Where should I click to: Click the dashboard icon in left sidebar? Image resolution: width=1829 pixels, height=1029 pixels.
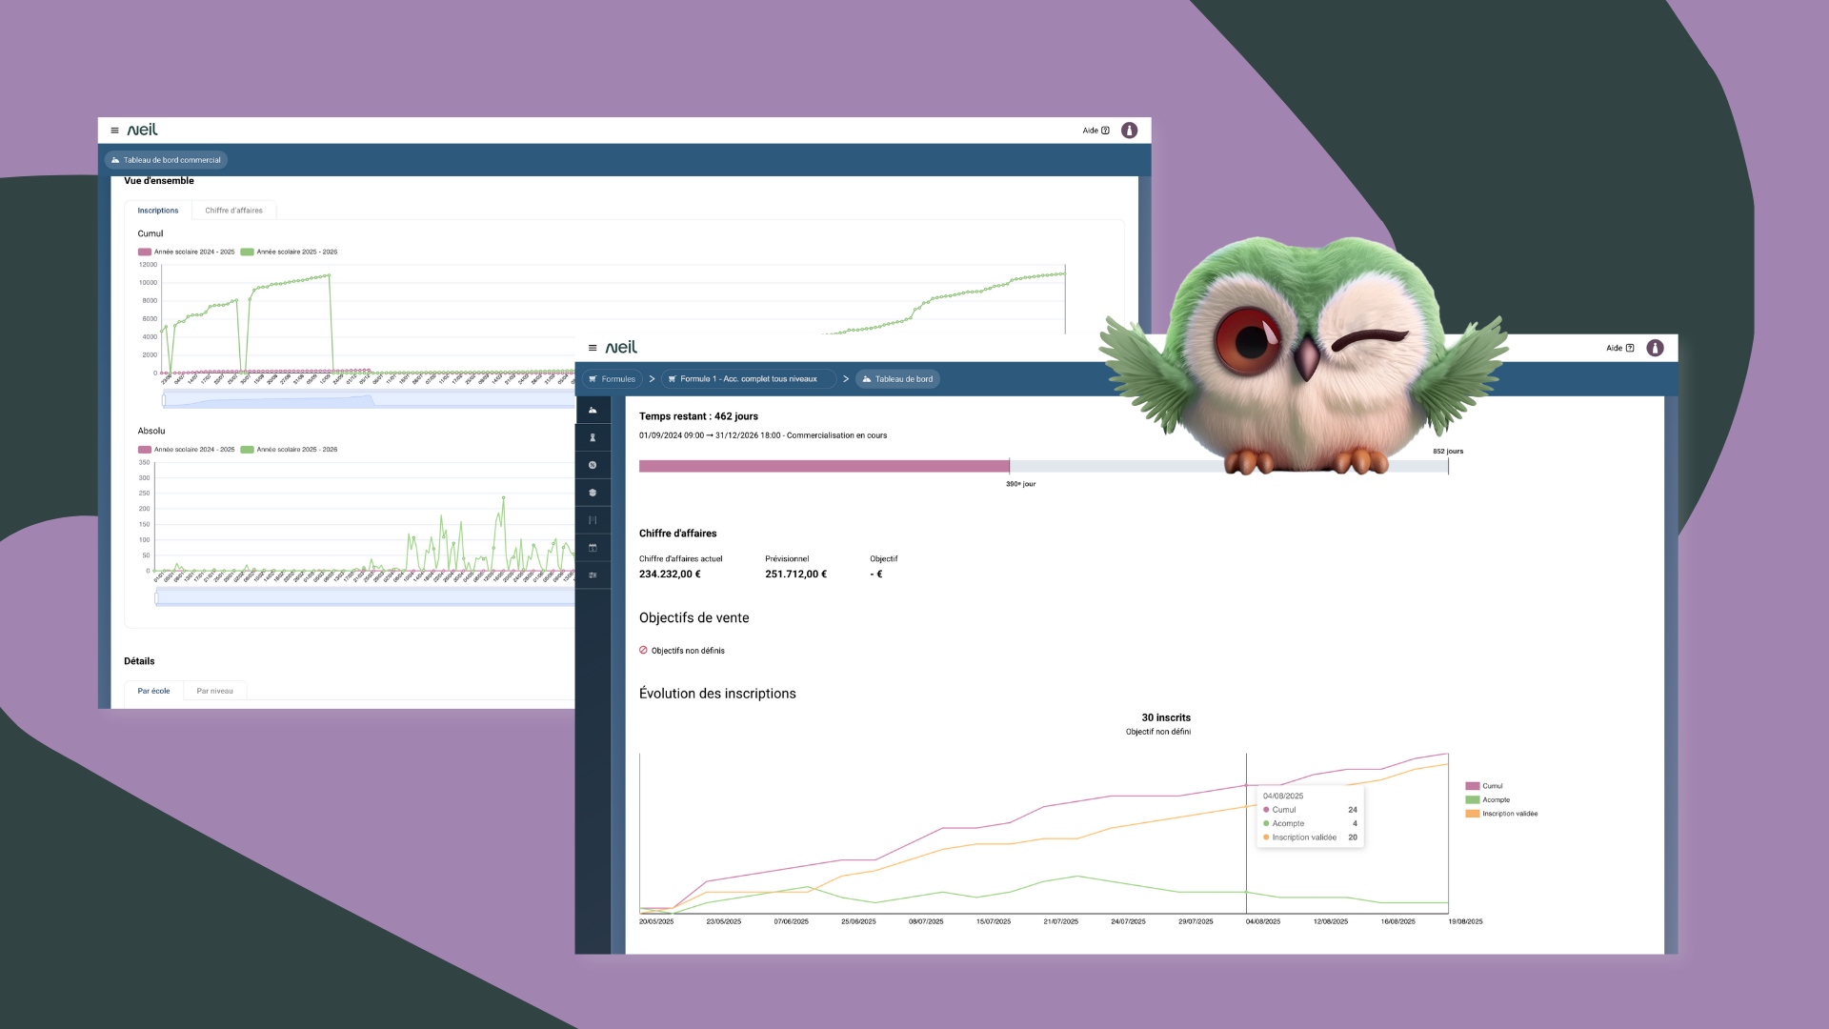(593, 410)
